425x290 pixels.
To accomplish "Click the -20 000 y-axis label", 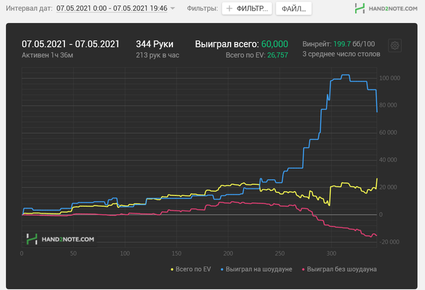I will coord(389,242).
